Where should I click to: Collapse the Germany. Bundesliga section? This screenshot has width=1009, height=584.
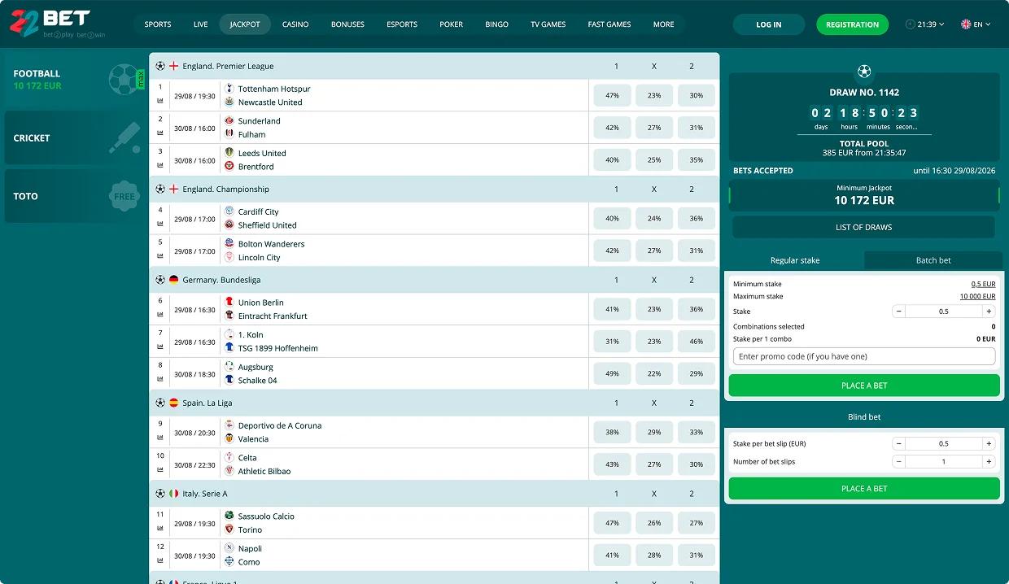(x=434, y=280)
